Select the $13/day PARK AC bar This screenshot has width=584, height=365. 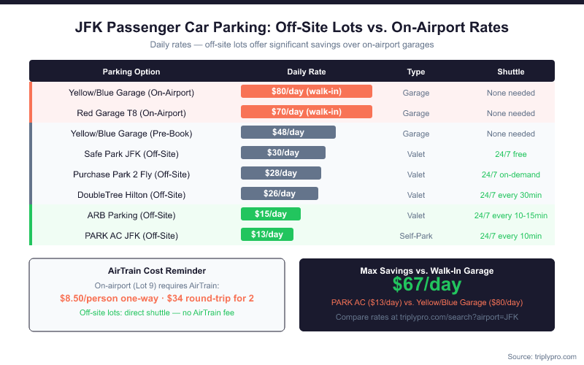[x=267, y=235]
